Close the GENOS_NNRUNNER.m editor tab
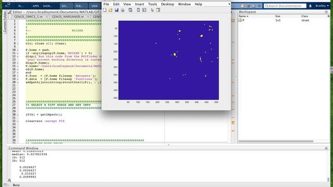 click(88, 17)
